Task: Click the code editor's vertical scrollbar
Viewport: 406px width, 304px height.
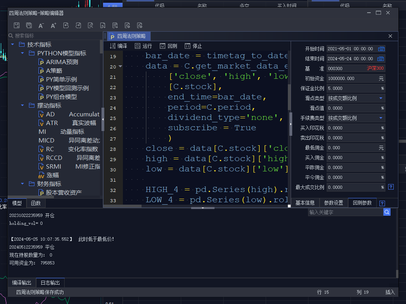Action: pyautogui.click(x=289, y=98)
